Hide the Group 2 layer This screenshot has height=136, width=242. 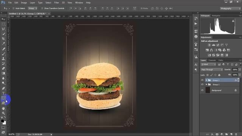coord(202,80)
